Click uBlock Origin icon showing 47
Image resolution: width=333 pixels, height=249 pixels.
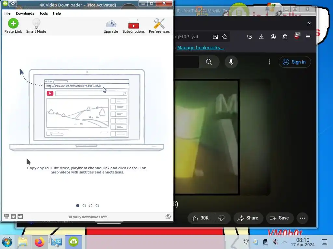(297, 36)
